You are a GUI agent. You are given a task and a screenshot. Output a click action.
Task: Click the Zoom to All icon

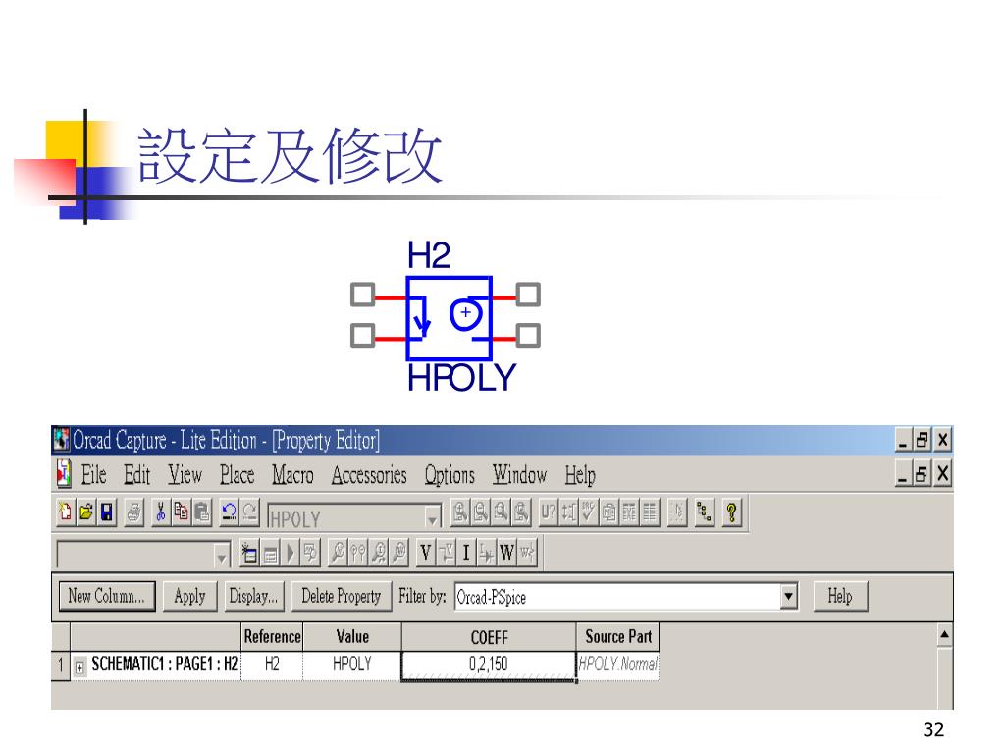click(x=521, y=512)
